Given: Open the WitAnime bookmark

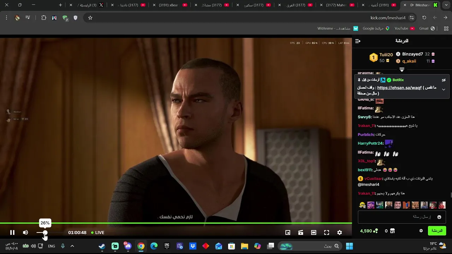Looking at the screenshot, I should [x=338, y=28].
